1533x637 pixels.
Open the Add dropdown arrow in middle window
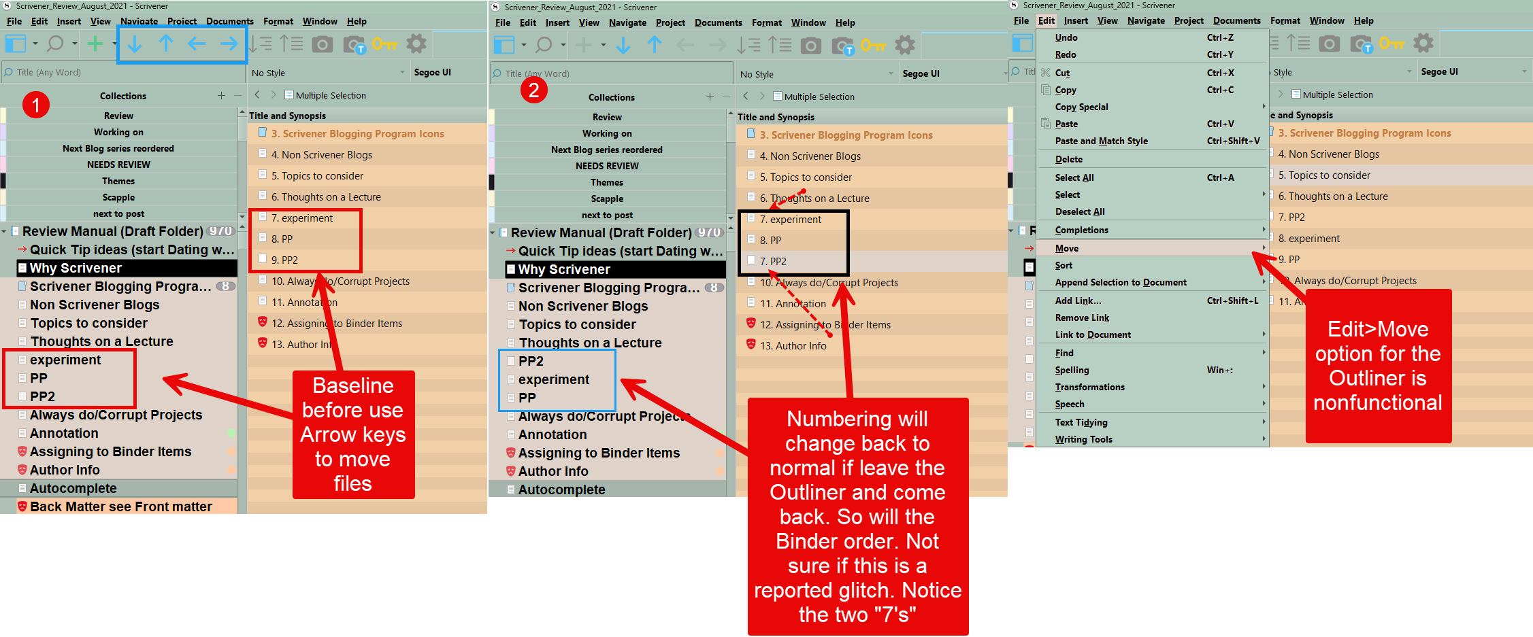[x=603, y=46]
